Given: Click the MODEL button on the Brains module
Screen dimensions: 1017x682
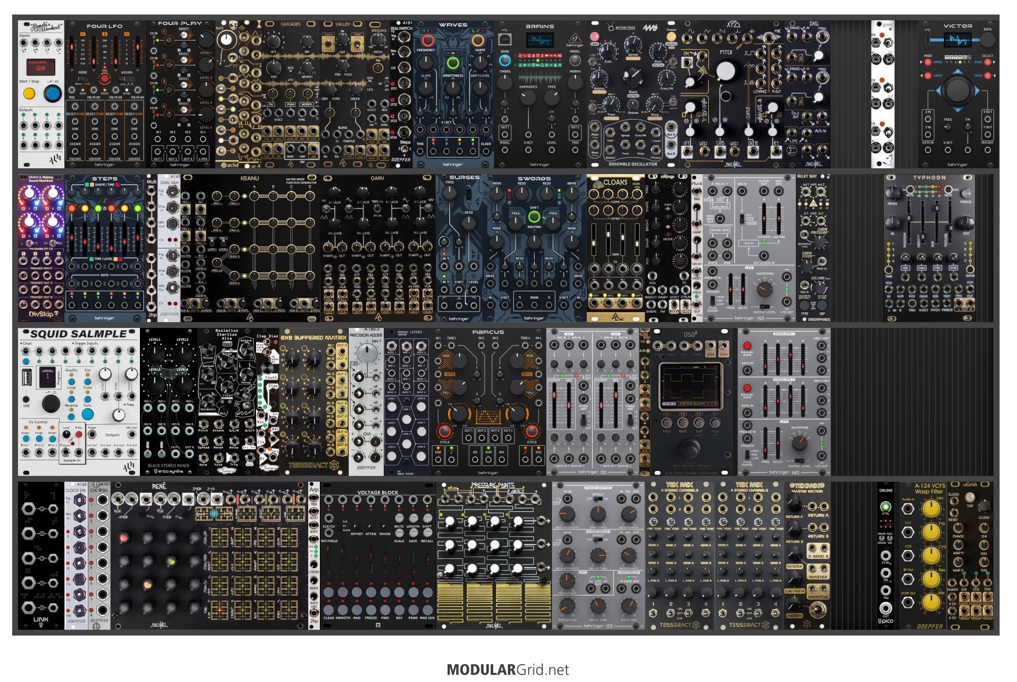Looking at the screenshot, I should point(575,59).
